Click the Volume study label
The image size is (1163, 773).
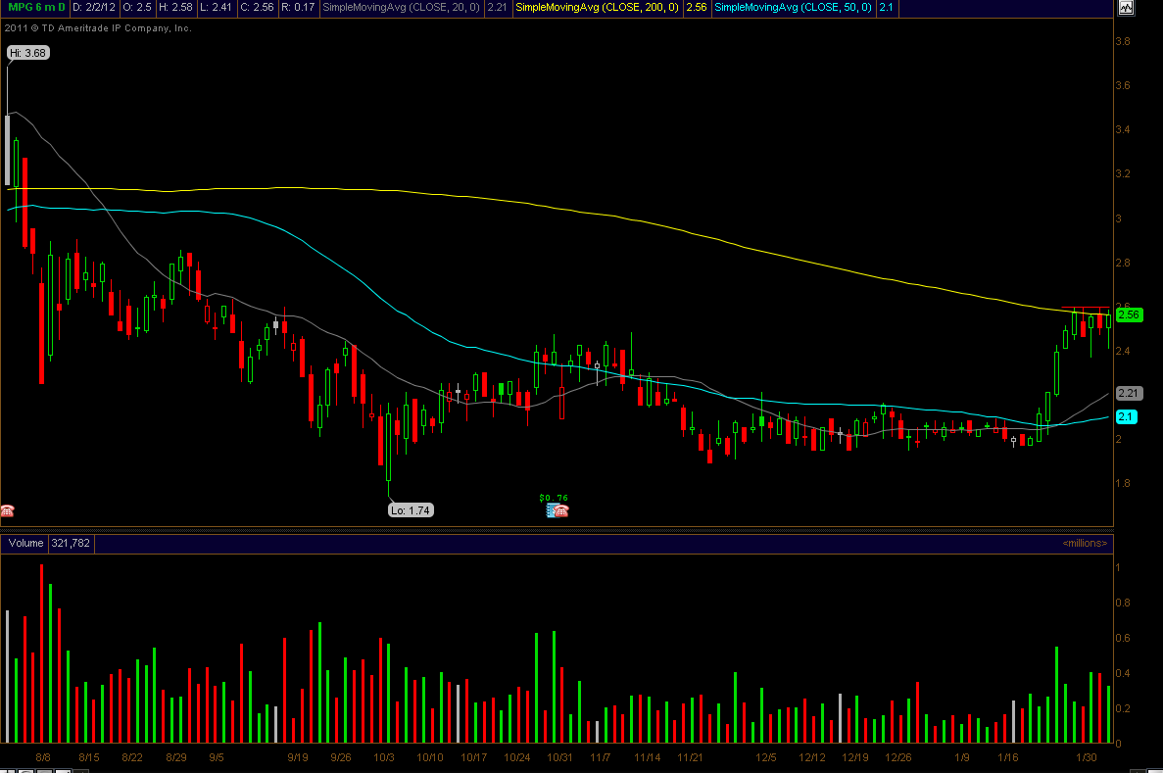coord(25,543)
